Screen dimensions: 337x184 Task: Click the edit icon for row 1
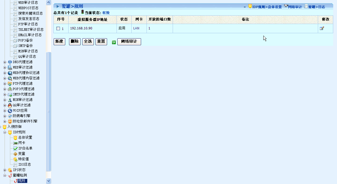[x=322, y=28]
